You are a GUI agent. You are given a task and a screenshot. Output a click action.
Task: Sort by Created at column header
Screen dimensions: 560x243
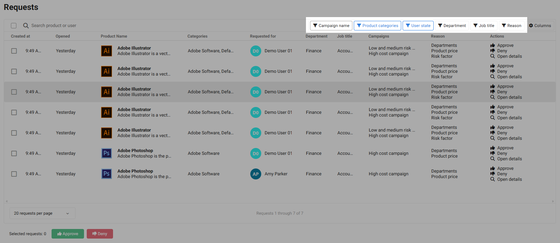[20, 36]
